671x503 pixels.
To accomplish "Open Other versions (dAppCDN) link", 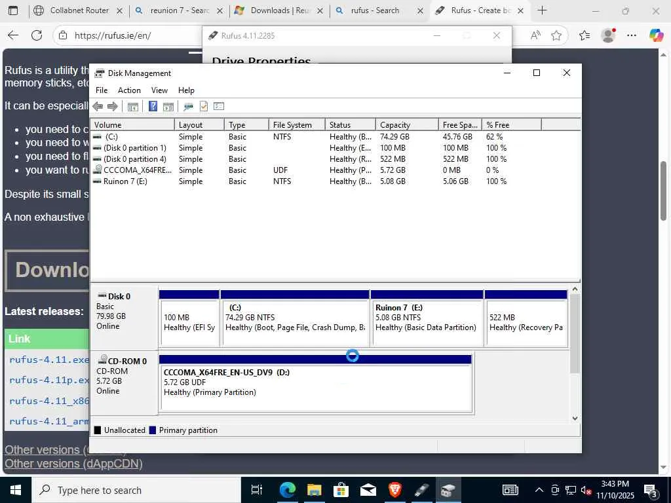I will (x=73, y=464).
